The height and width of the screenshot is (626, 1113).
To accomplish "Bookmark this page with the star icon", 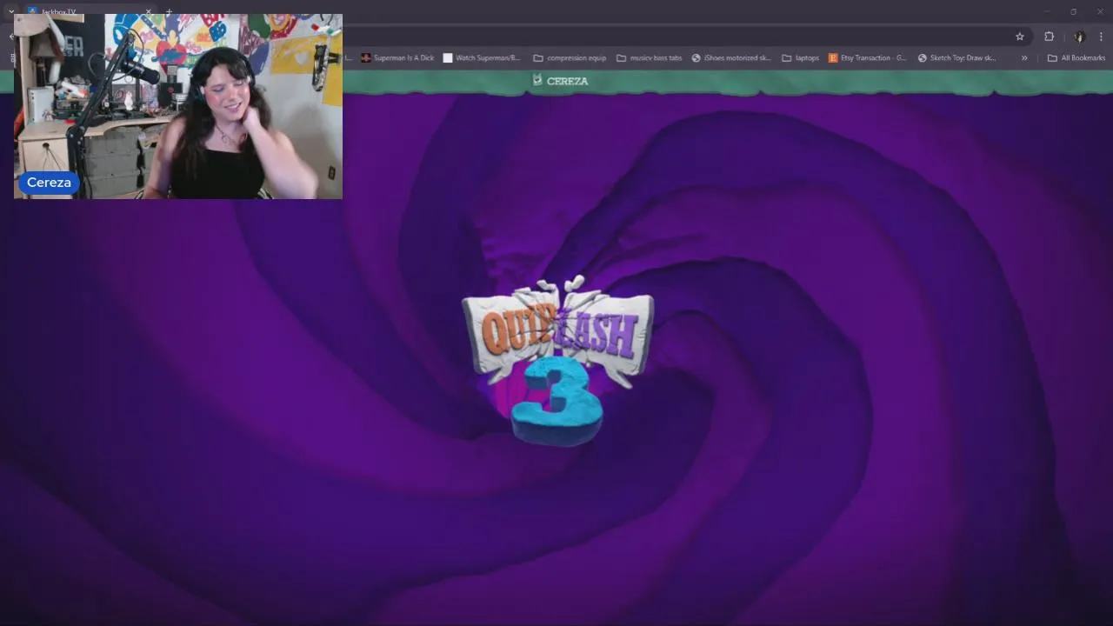I will pyautogui.click(x=1020, y=37).
